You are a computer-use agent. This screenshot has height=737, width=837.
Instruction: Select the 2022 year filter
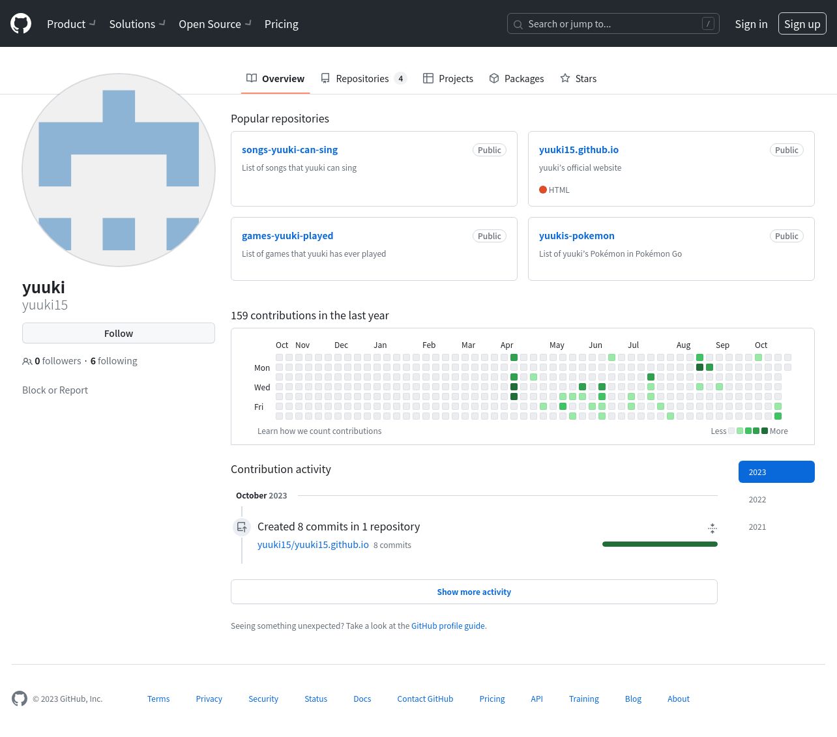click(776, 499)
